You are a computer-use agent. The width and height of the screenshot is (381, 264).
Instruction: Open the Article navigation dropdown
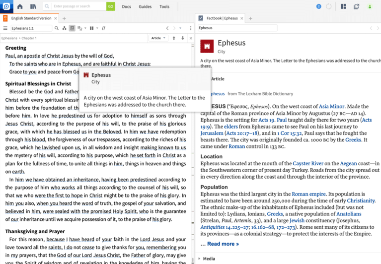(158, 38)
